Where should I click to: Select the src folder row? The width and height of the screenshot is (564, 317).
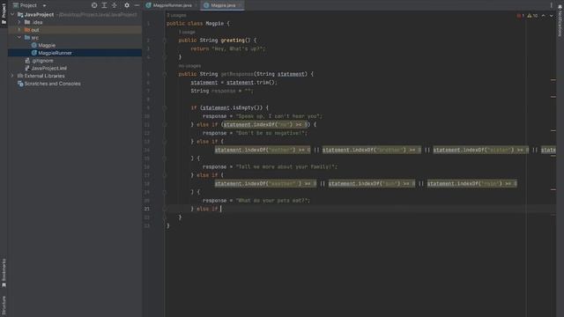click(75, 37)
